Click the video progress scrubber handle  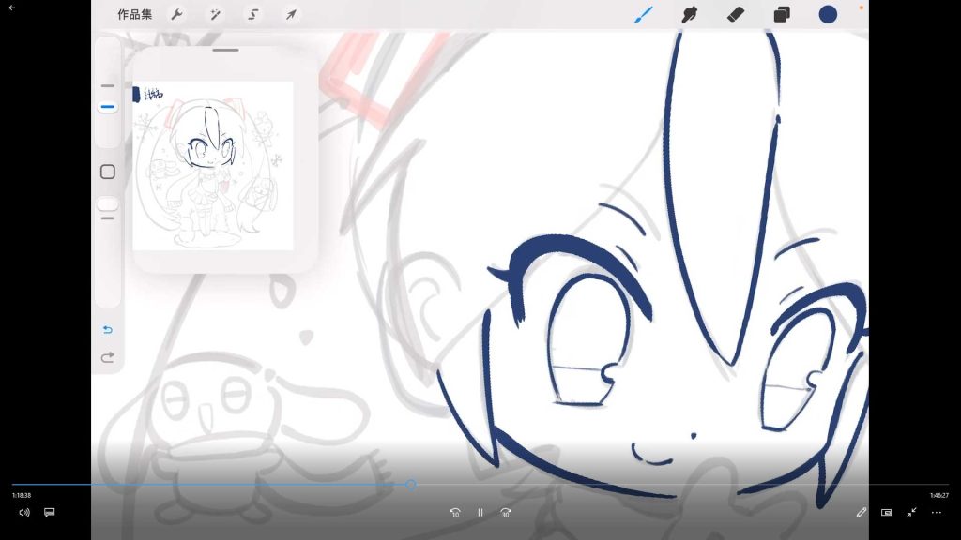click(x=411, y=485)
